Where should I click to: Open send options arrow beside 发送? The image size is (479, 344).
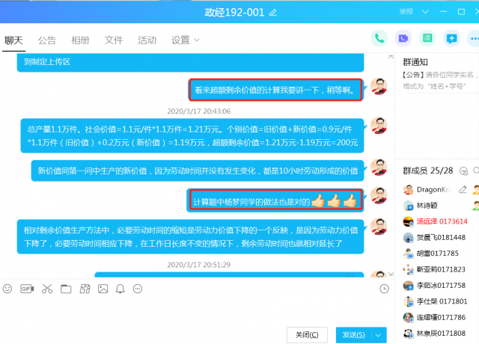pyautogui.click(x=379, y=334)
